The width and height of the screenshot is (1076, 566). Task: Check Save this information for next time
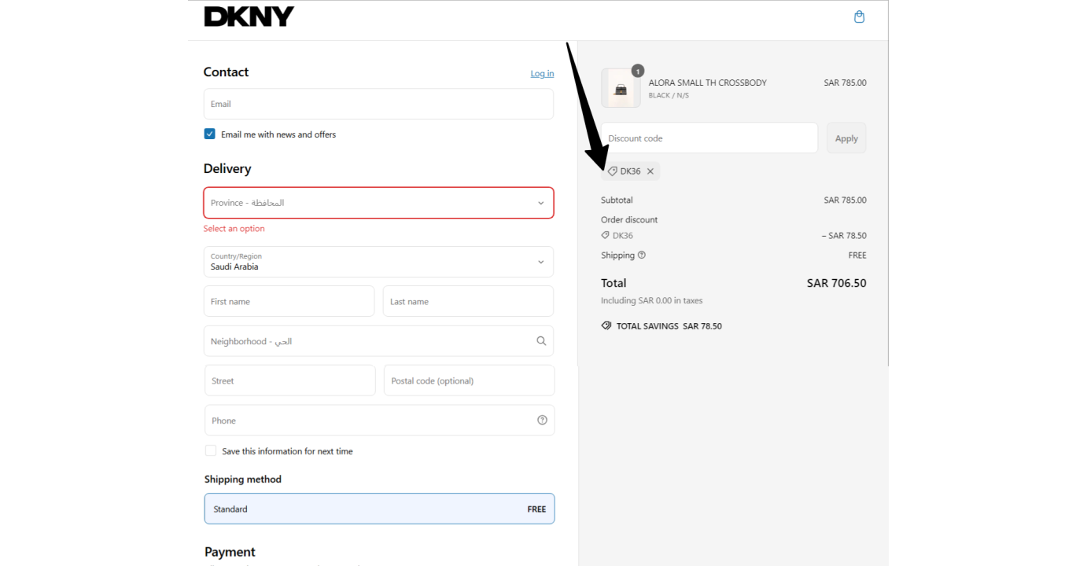point(211,450)
